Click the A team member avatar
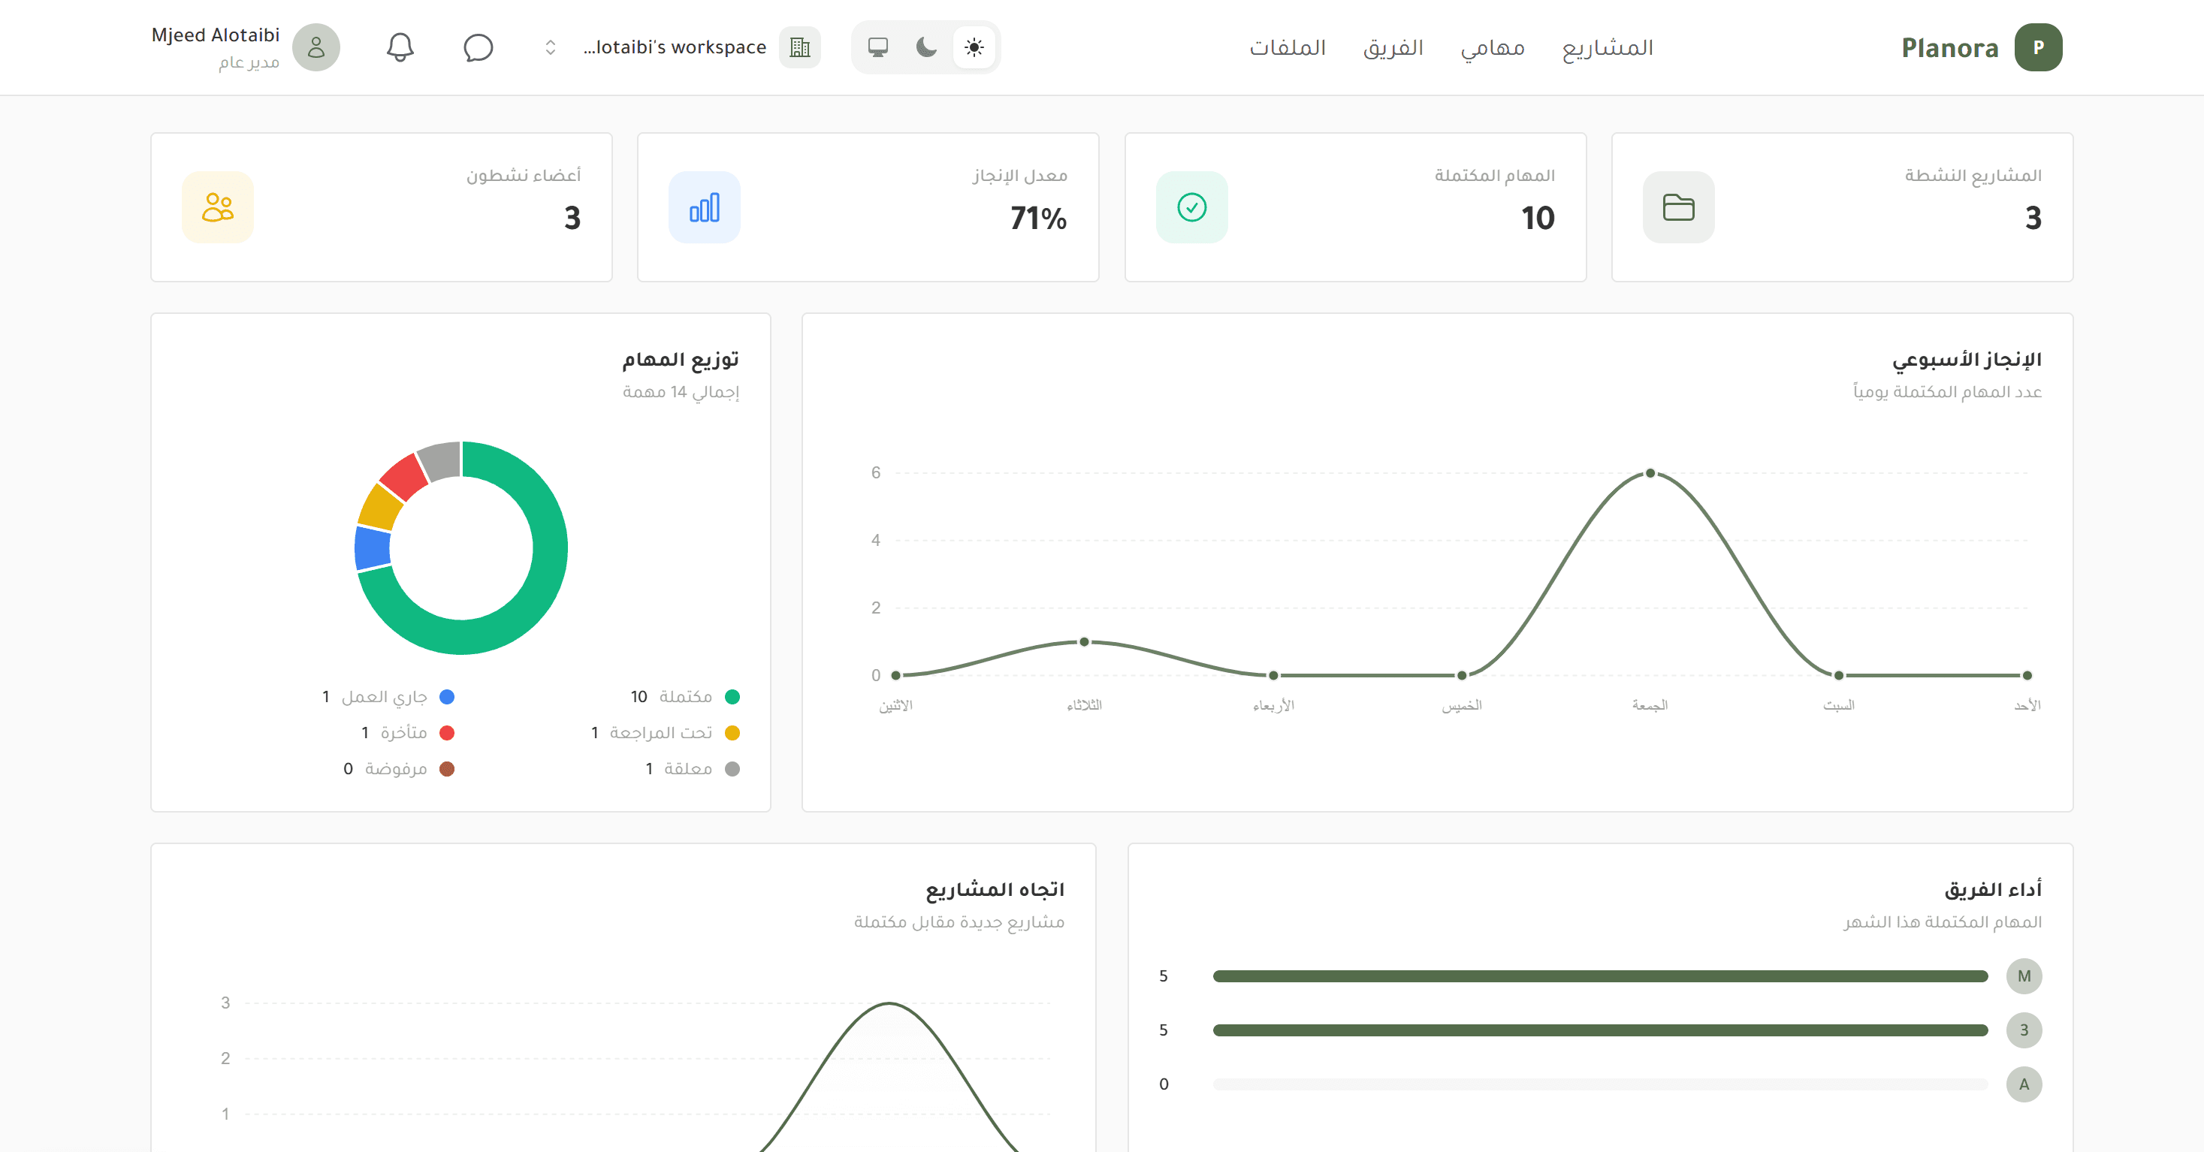 (x=2024, y=1084)
